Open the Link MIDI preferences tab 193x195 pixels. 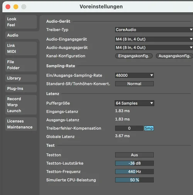coord(21,48)
